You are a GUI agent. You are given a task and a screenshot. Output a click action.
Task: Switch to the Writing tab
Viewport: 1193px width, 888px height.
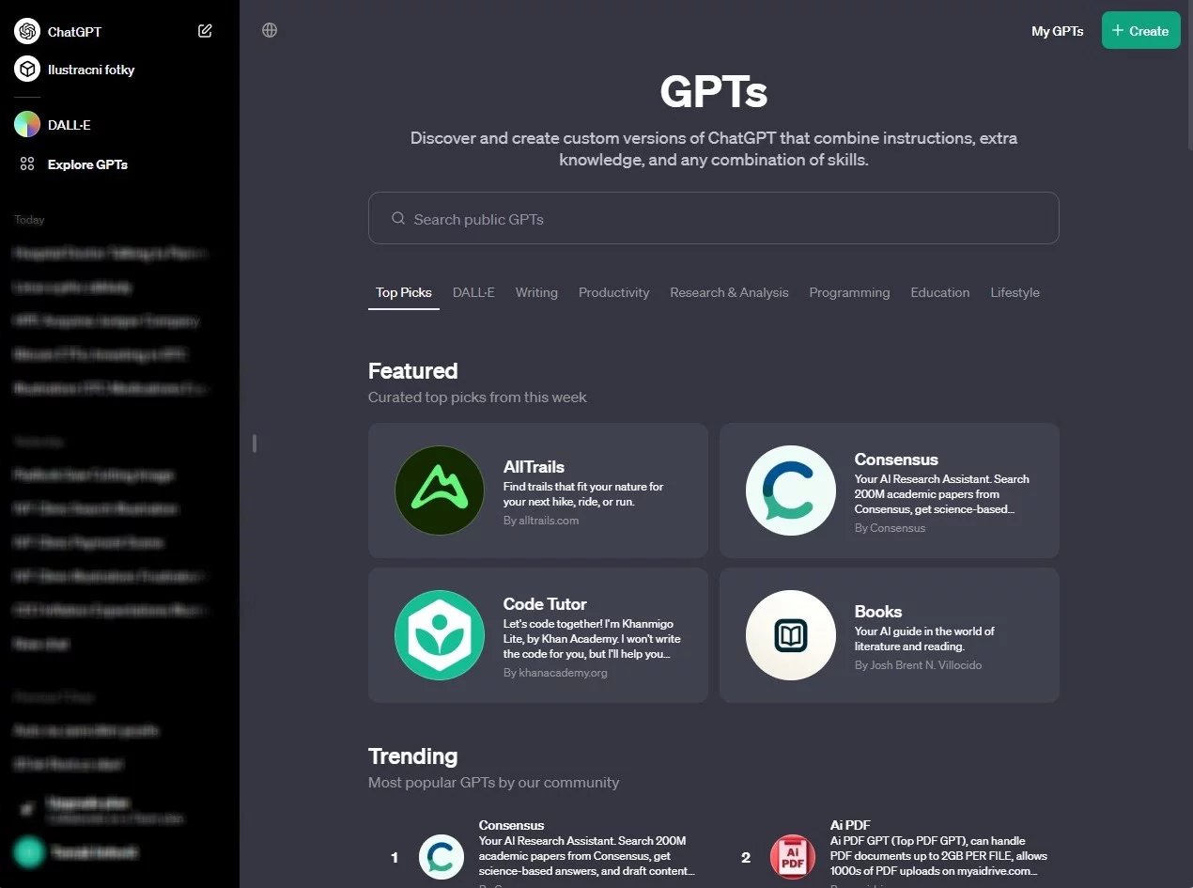(536, 292)
